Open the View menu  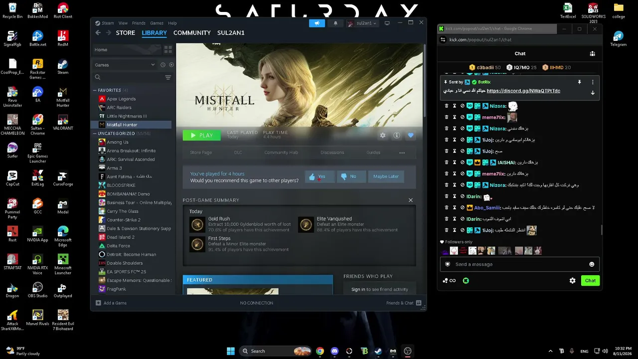pyautogui.click(x=123, y=23)
